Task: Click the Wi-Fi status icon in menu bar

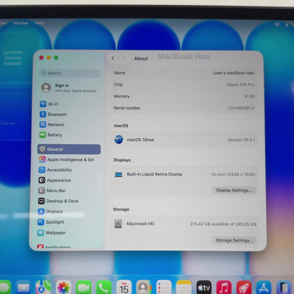Action: pos(277,24)
